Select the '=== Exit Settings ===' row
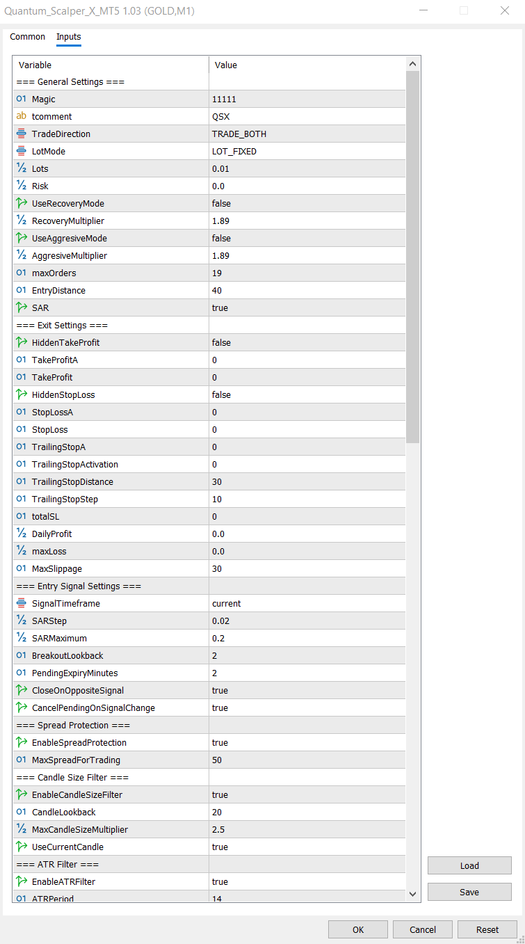This screenshot has height=944, width=525. [209, 326]
